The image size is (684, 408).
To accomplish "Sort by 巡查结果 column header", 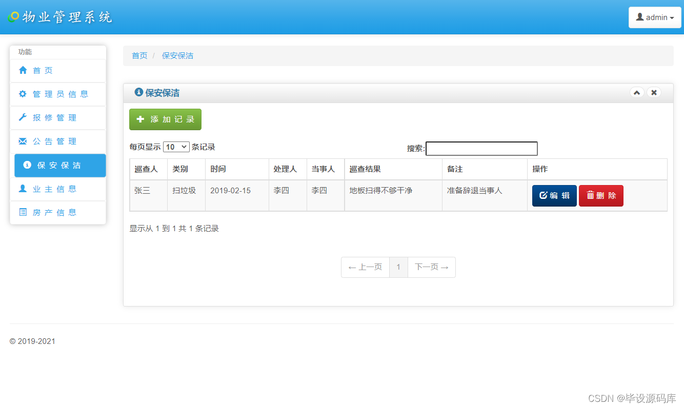I will [393, 169].
